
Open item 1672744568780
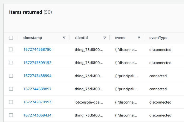click(37, 49)
